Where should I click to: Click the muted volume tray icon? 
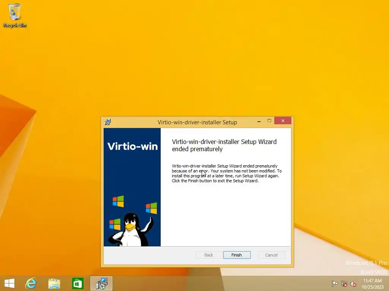pos(353,284)
